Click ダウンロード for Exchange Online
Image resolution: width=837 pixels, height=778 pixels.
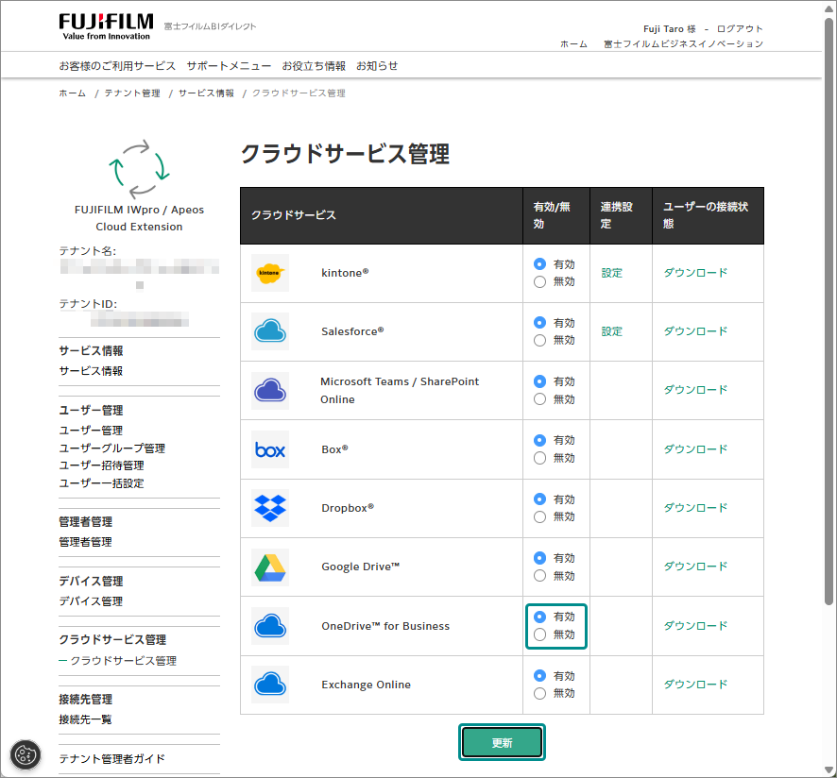click(695, 685)
